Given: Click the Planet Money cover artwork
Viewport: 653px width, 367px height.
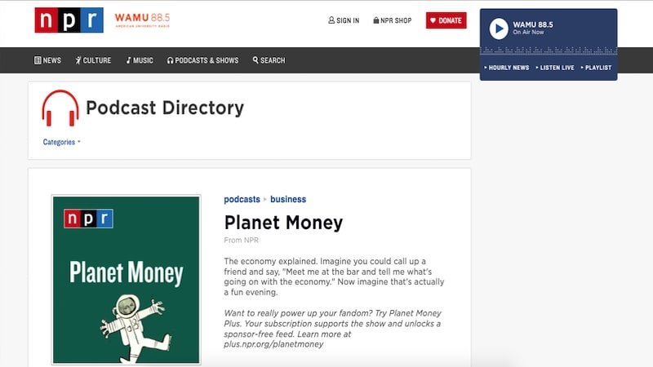Looking at the screenshot, I should pos(127,280).
